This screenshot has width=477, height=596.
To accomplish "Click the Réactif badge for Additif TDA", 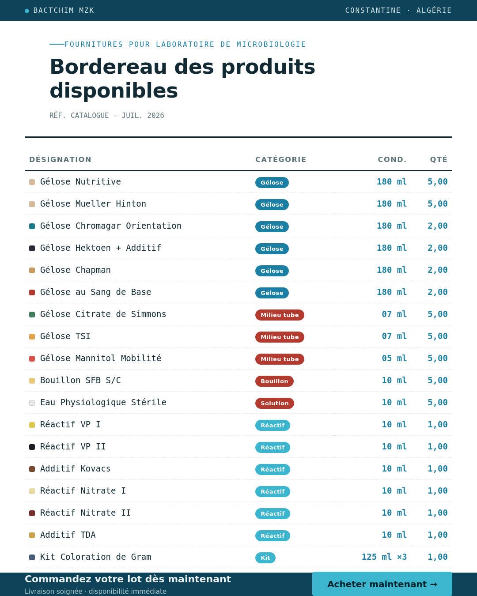I will coord(273,536).
